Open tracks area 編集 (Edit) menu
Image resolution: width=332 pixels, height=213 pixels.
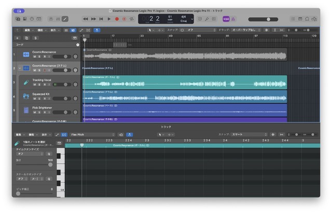tap(29, 30)
